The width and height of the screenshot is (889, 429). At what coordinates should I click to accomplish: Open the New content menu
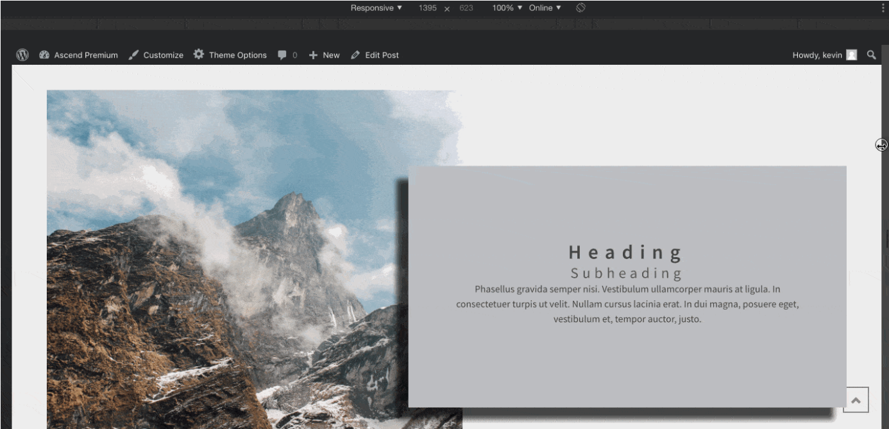pyautogui.click(x=325, y=55)
